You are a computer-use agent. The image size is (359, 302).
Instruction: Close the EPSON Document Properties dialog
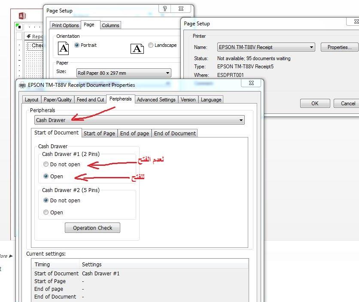point(251,83)
